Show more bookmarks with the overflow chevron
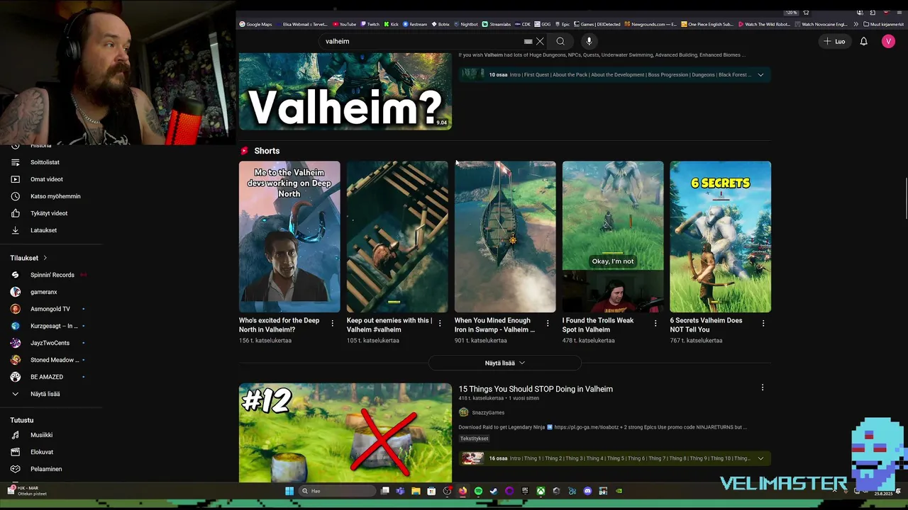Image resolution: width=908 pixels, height=510 pixels. point(856,24)
